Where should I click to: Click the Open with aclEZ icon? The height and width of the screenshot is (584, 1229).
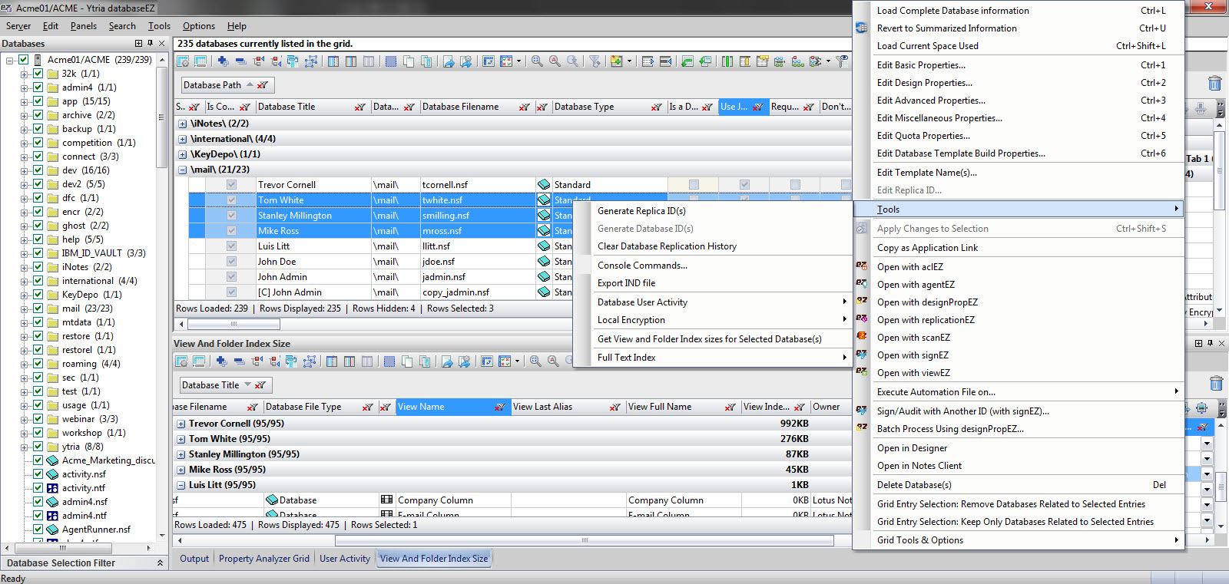coord(862,266)
